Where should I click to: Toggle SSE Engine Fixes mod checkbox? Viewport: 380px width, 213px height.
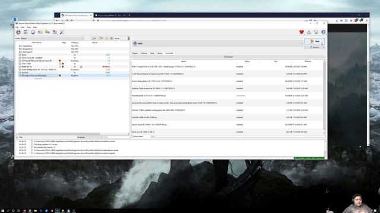coord(20,76)
